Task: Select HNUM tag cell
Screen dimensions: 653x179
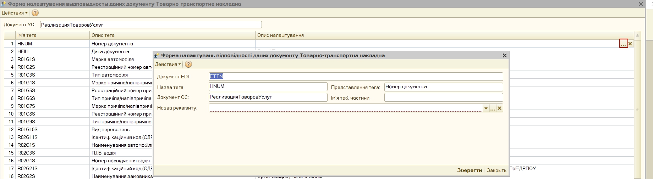Action: pos(53,44)
